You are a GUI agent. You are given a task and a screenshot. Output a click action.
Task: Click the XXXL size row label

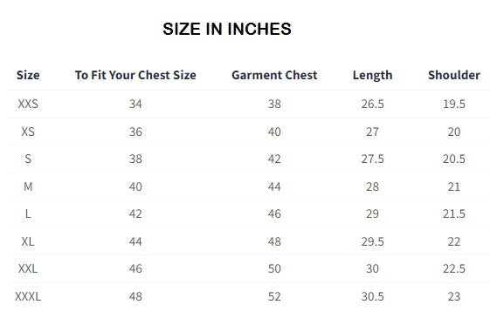pos(28,296)
